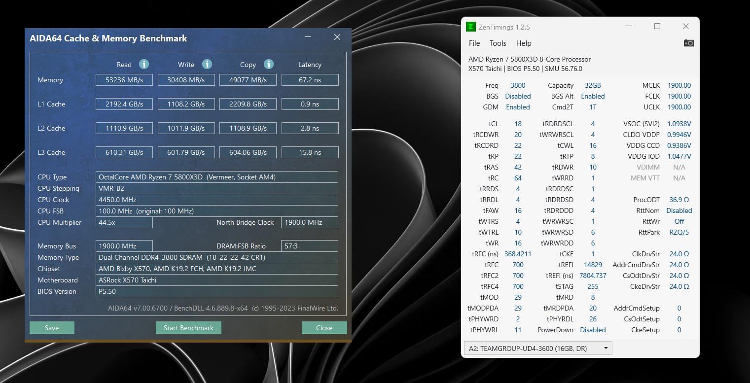Close the ZenTimings window
Screen dimensions: 750x383
[686, 26]
